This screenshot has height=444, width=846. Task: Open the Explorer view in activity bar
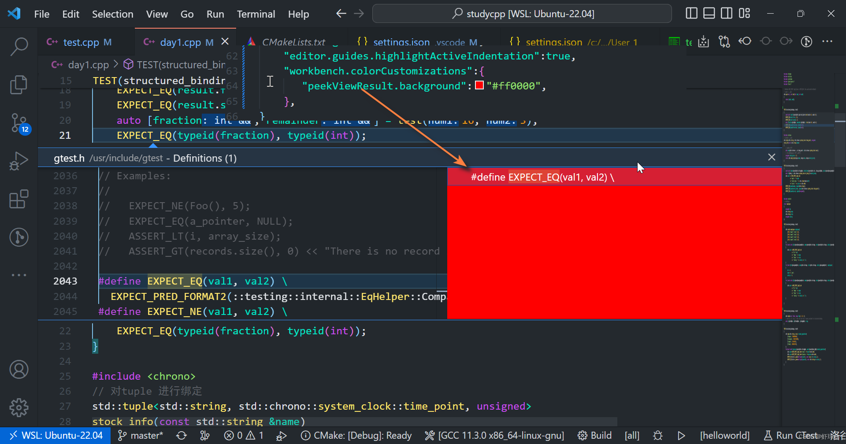[19, 85]
